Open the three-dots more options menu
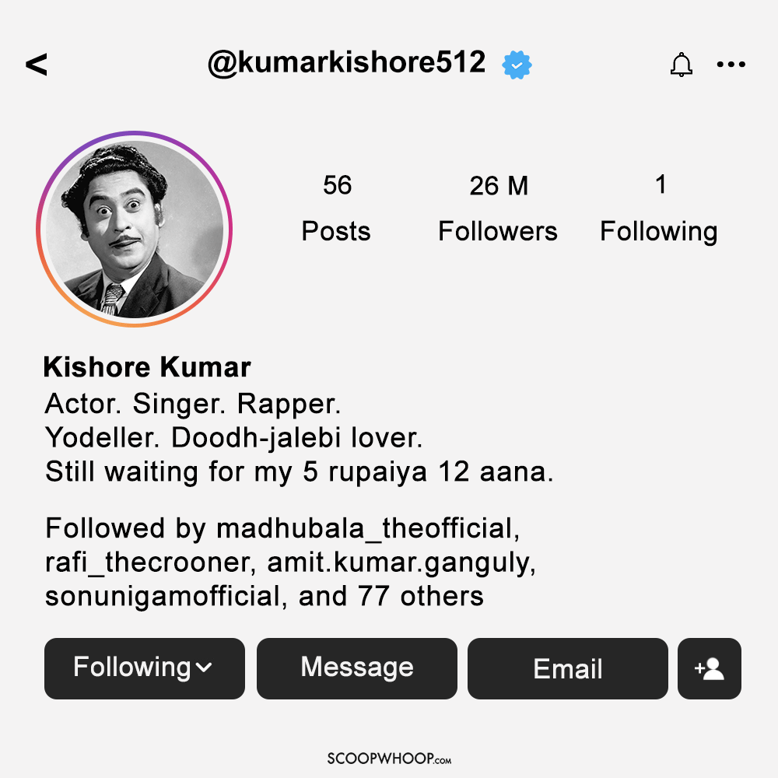The width and height of the screenshot is (778, 778). [731, 64]
